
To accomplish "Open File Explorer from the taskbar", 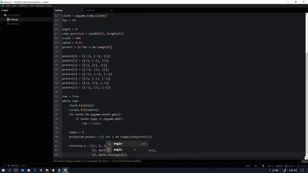I will 47,170.
